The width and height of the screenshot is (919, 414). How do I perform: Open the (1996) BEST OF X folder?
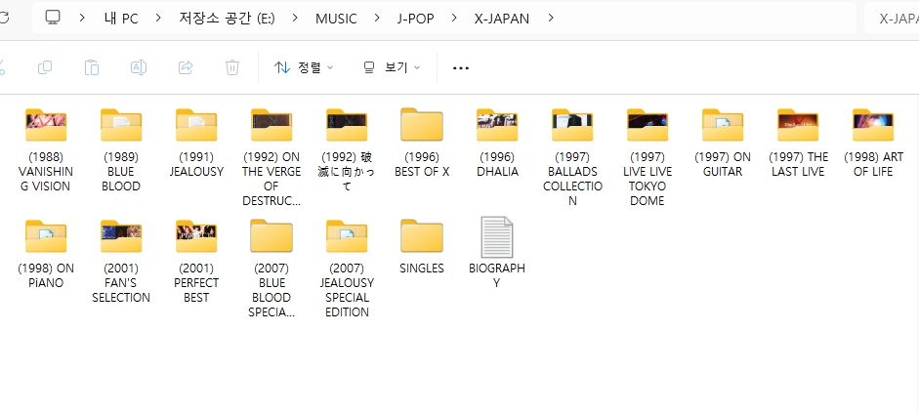click(422, 143)
